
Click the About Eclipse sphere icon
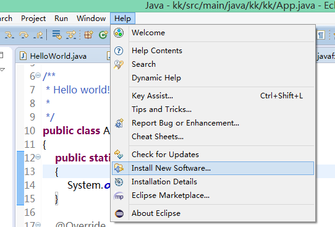point(119,213)
